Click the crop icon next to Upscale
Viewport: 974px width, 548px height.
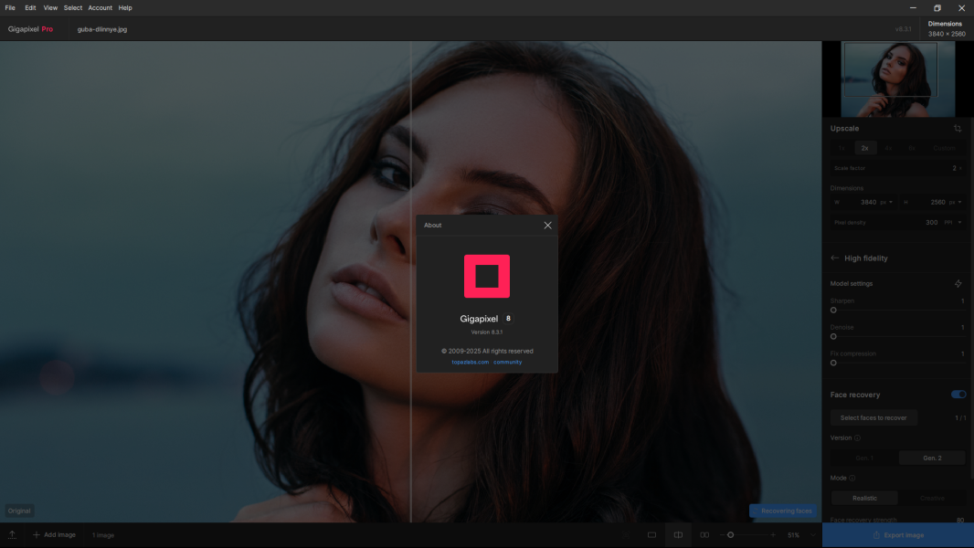958,129
